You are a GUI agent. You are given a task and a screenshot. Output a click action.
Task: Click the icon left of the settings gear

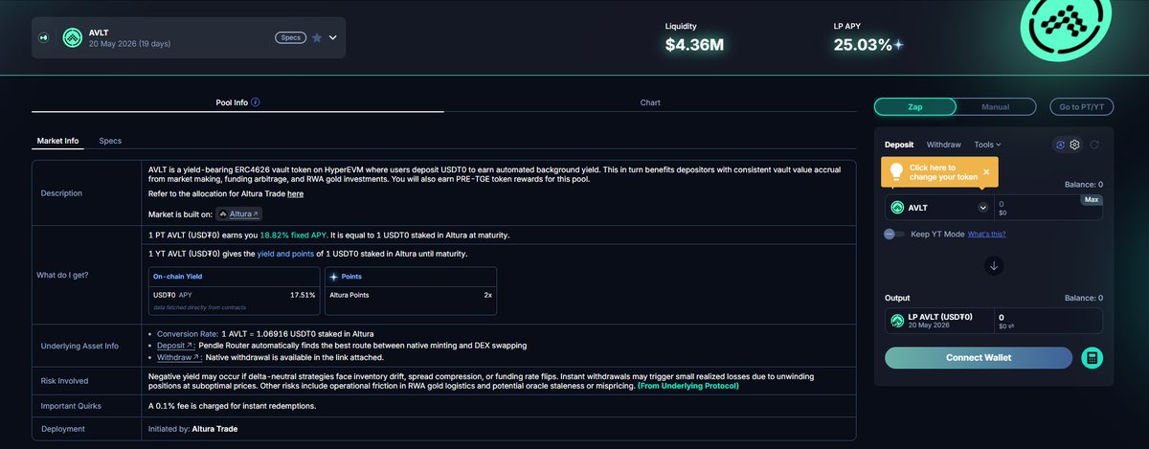(1060, 145)
